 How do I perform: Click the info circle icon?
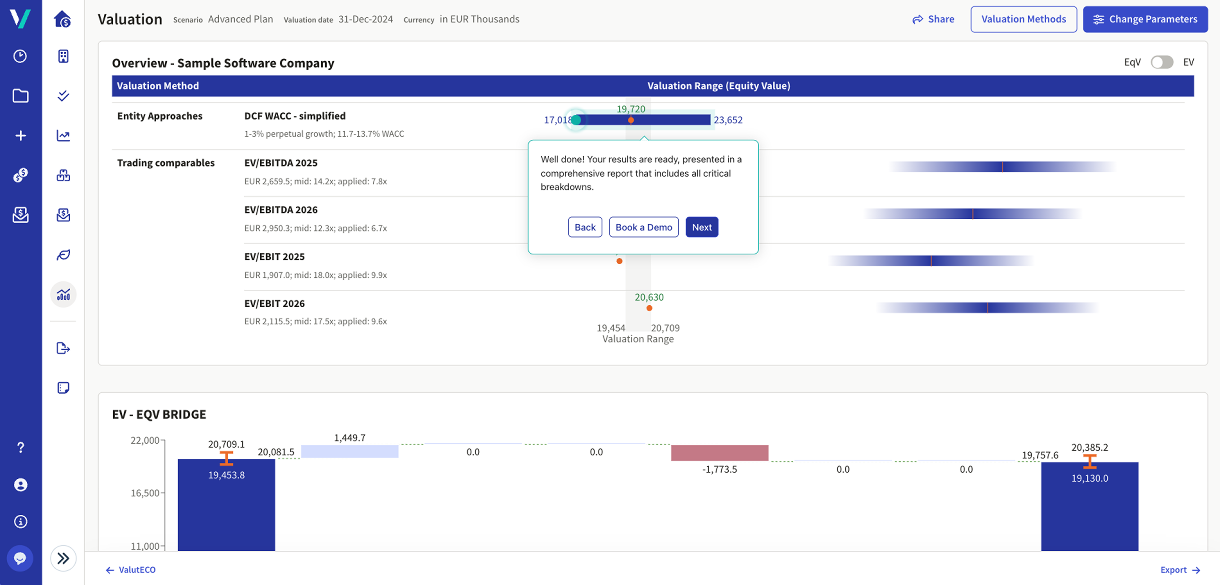click(20, 521)
